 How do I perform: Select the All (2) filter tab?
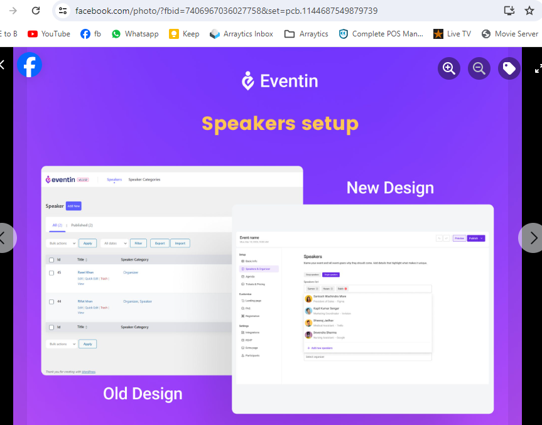point(57,225)
